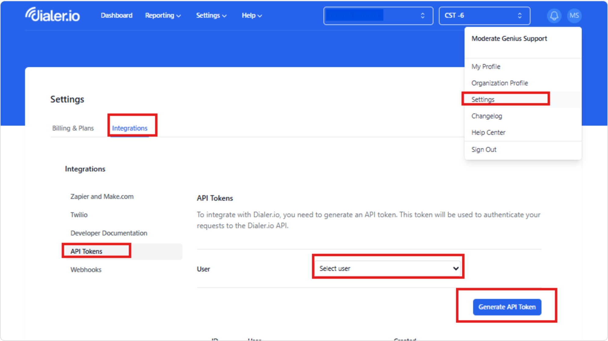Open Developer Documentation section
This screenshot has width=608, height=341.
tap(109, 233)
